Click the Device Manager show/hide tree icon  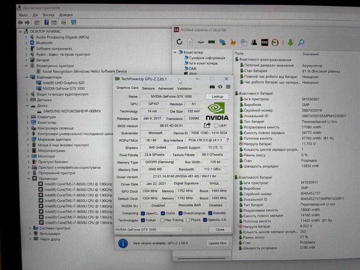point(37,22)
